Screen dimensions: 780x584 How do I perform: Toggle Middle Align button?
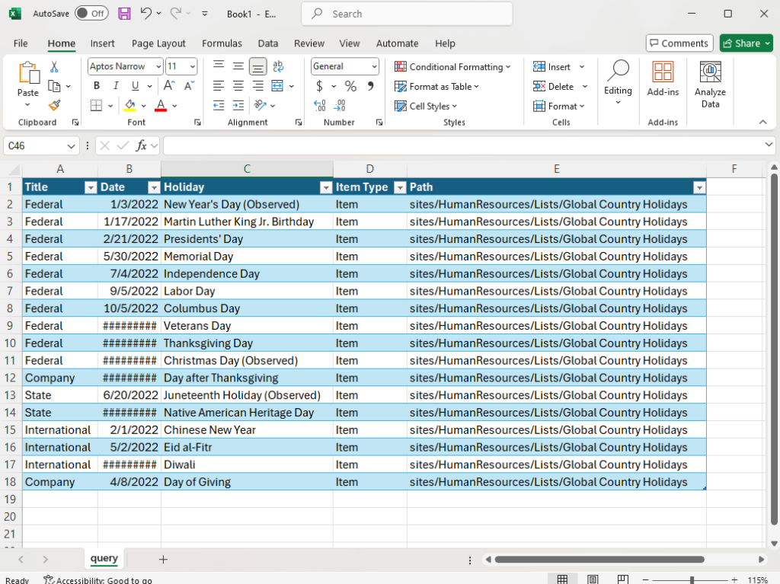pyautogui.click(x=238, y=65)
